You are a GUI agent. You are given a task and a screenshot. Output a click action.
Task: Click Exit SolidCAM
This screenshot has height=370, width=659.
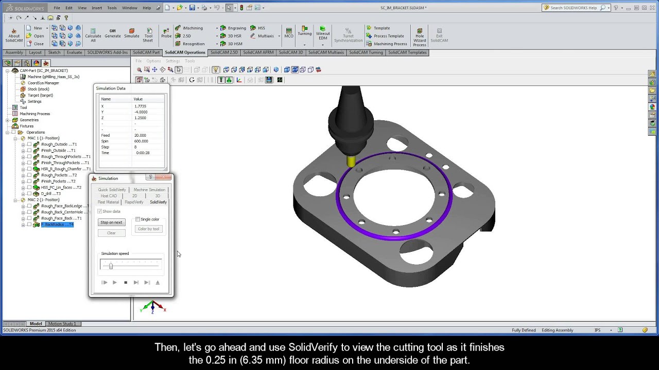(439, 35)
